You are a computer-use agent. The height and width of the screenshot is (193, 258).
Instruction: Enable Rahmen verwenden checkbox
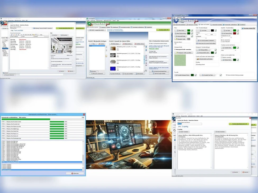[221, 57]
